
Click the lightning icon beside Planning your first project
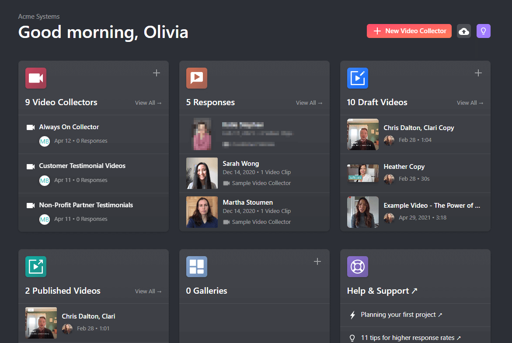[352, 314]
